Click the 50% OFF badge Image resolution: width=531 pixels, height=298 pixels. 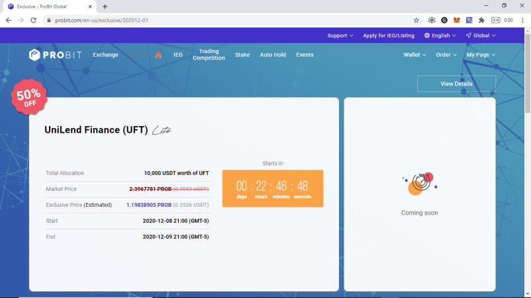click(x=28, y=97)
